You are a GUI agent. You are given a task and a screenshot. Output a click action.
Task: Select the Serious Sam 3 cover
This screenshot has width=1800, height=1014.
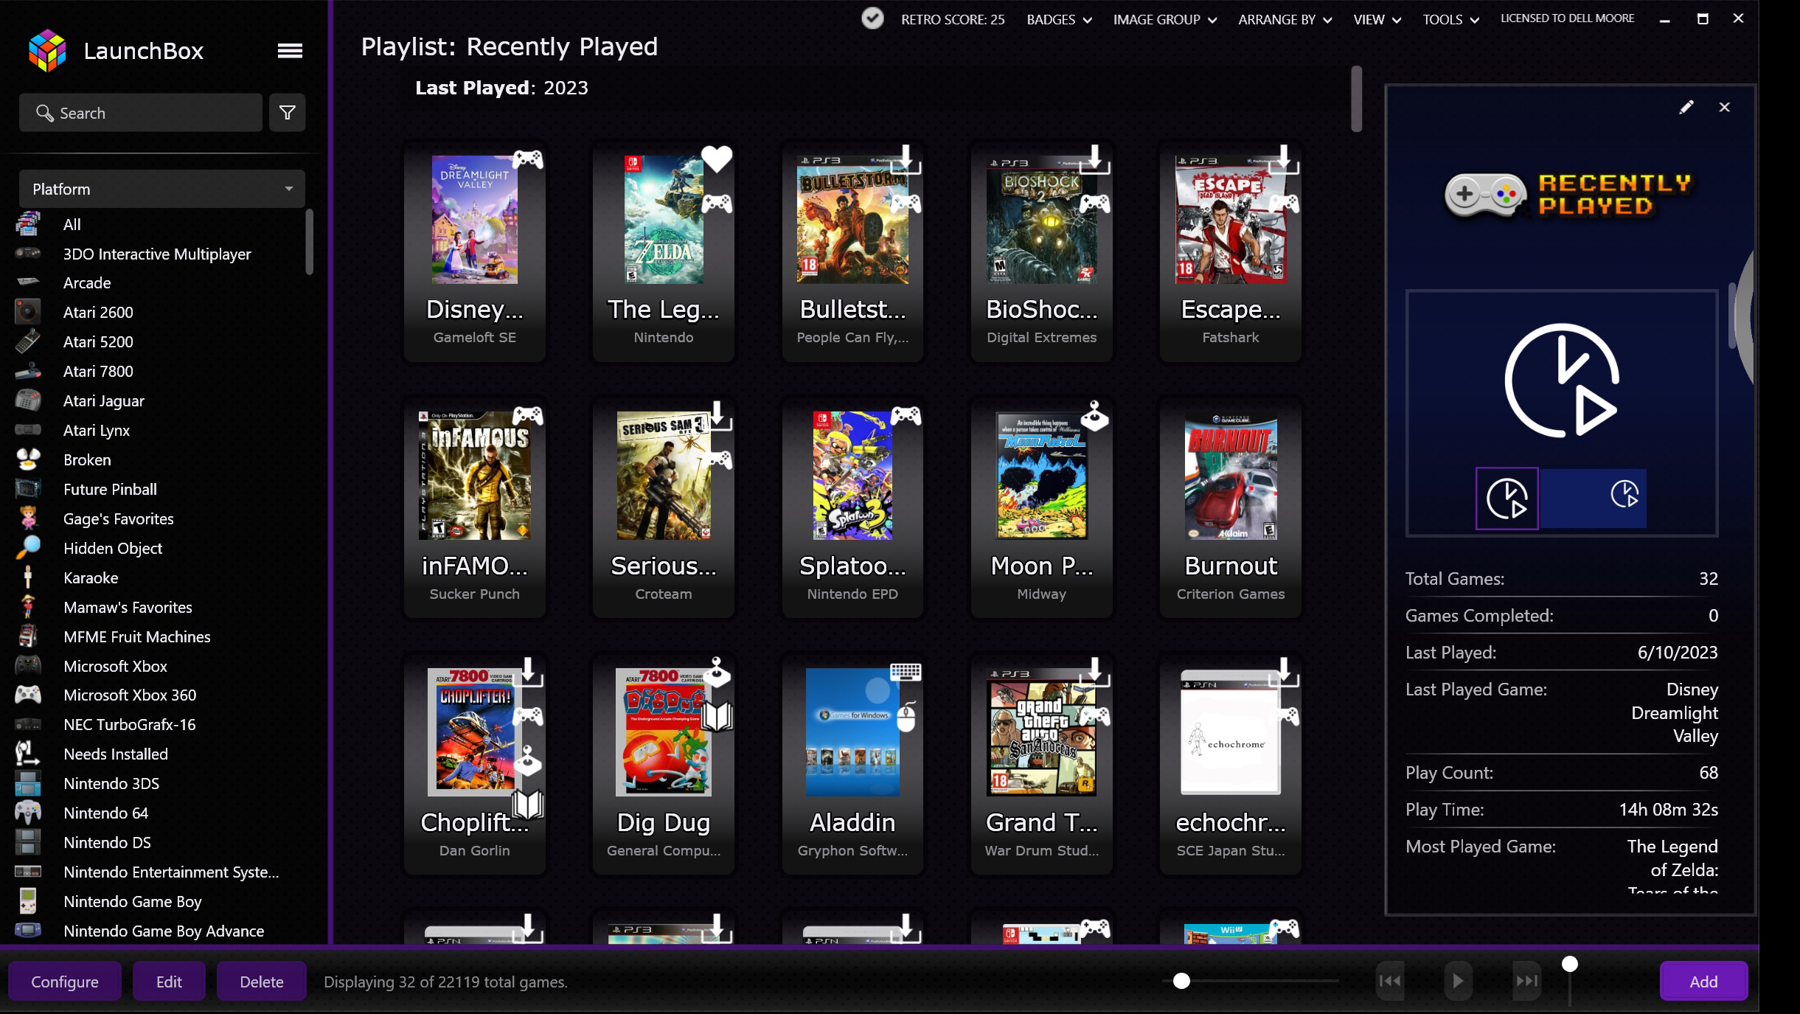click(x=663, y=476)
